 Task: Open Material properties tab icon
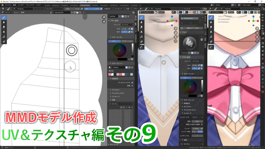point(263,87)
